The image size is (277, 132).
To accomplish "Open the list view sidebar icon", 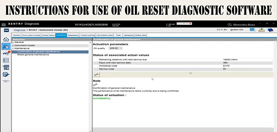I will [x=6, y=60].
